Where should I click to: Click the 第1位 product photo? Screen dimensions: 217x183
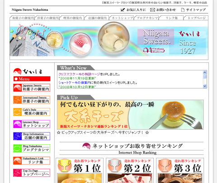pos(80,178)
